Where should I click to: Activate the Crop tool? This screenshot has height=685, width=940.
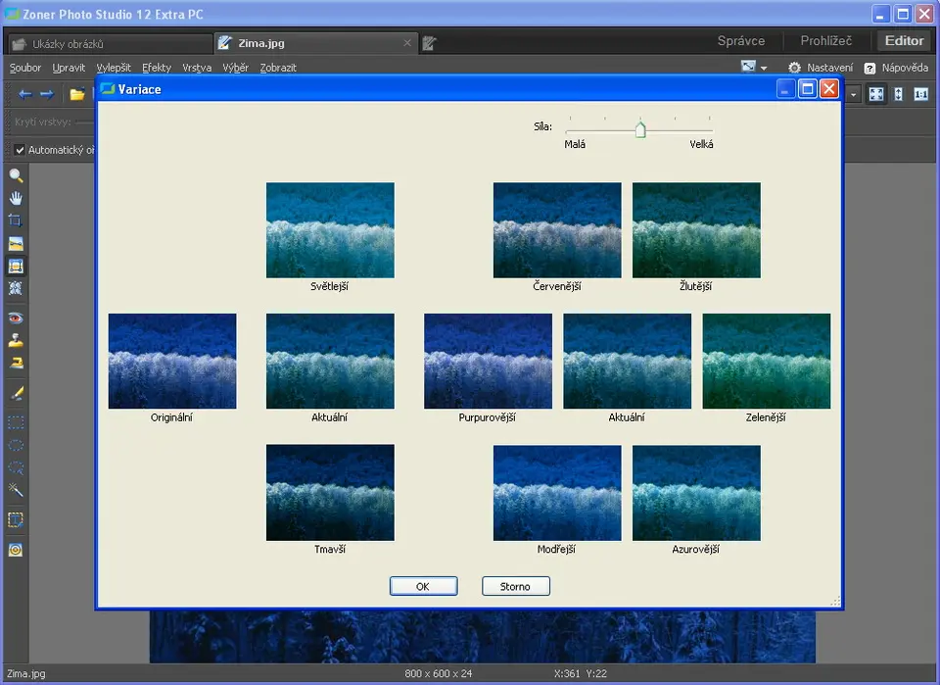[16, 221]
